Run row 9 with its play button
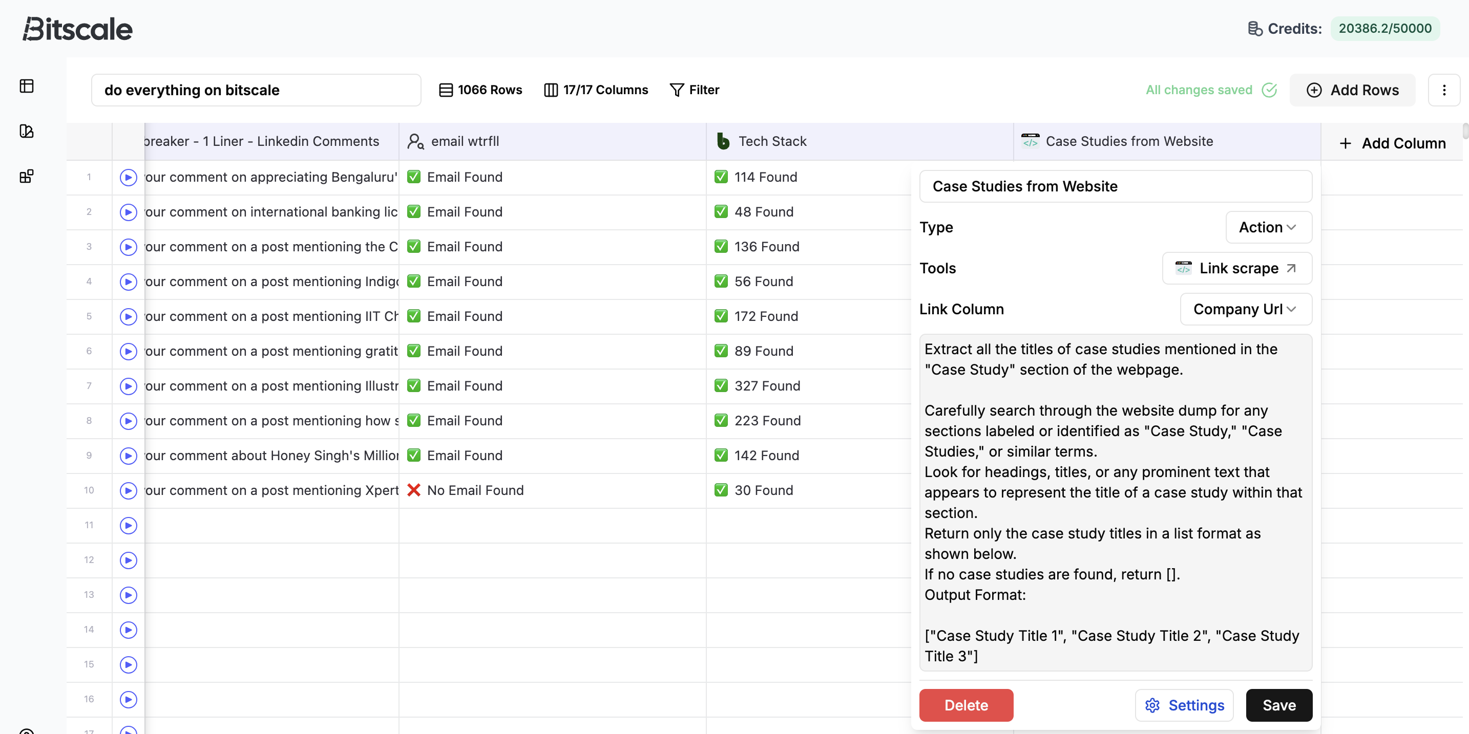The width and height of the screenshot is (1469, 734). 129,456
